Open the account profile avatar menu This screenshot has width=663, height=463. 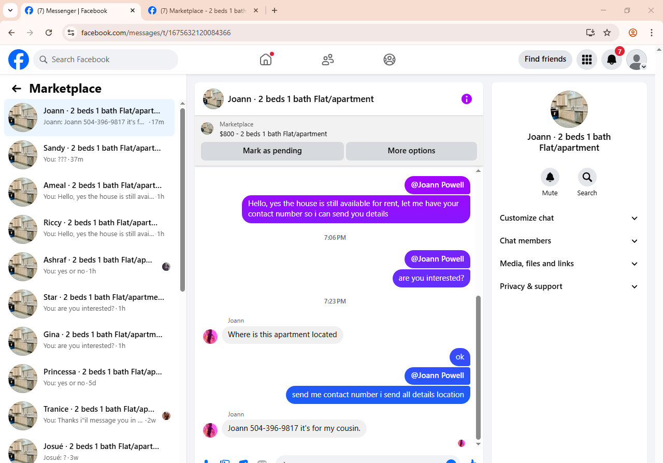point(637,60)
